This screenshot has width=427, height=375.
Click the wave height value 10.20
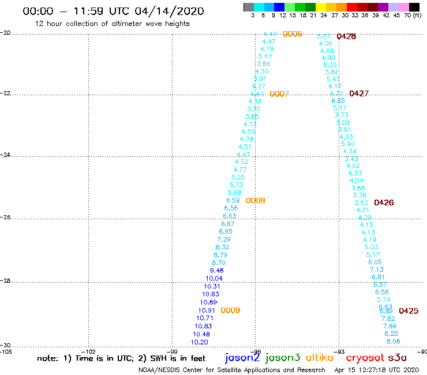click(x=199, y=342)
